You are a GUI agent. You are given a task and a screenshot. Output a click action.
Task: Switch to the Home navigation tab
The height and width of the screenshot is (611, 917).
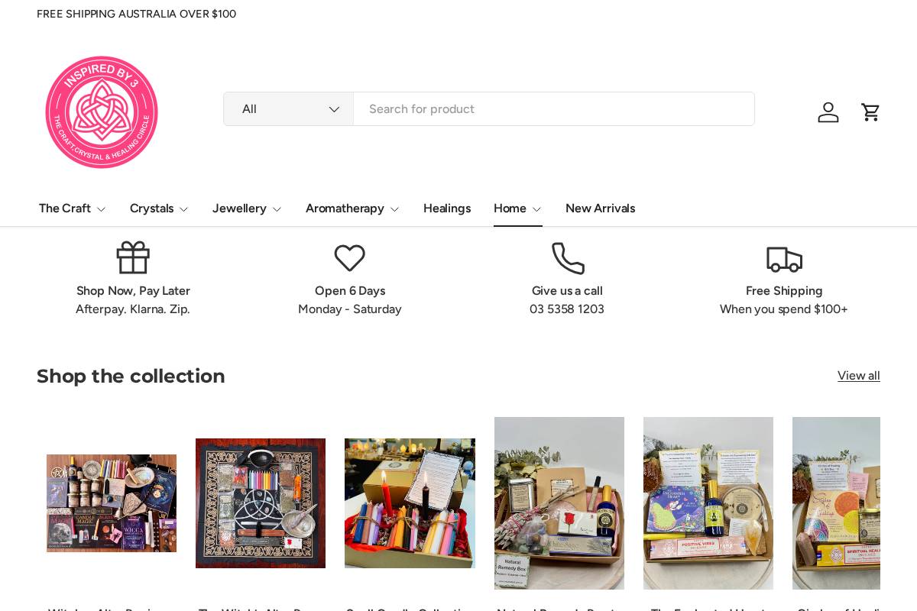tap(517, 209)
